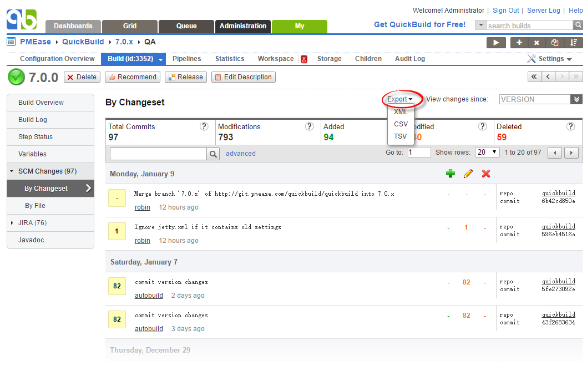This screenshot has width=587, height=366.
Task: Open Step Status in the sidebar
Action: 50,137
